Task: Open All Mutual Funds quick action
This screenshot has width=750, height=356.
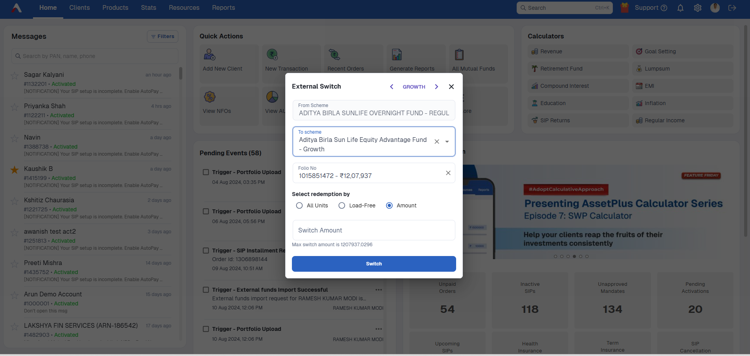Action: pyautogui.click(x=478, y=64)
